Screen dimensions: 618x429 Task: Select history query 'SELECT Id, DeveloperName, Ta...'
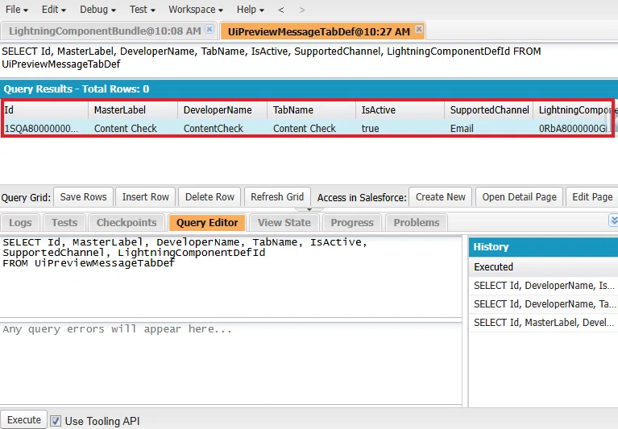[544, 304]
